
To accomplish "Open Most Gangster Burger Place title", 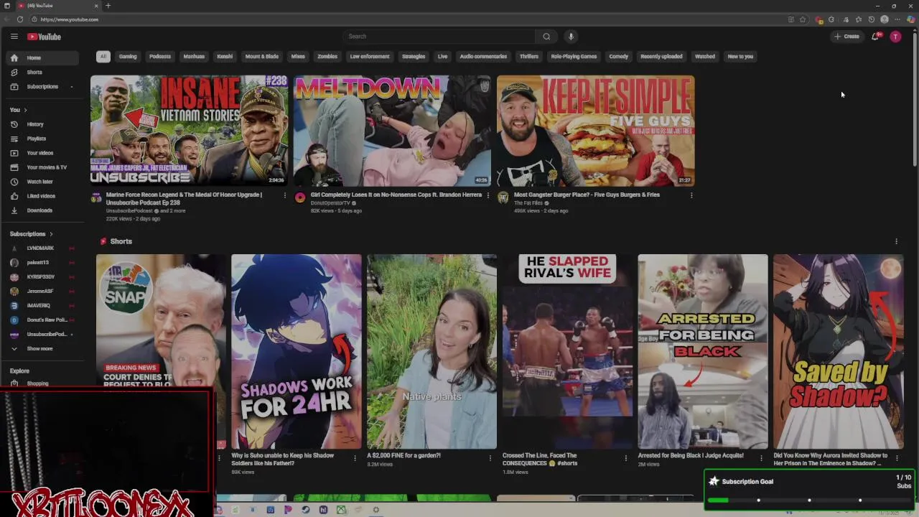I will 587,195.
